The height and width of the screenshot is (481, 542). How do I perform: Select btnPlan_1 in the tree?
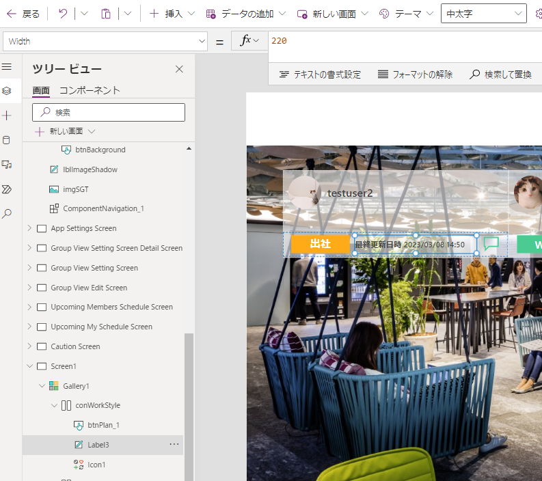103,425
